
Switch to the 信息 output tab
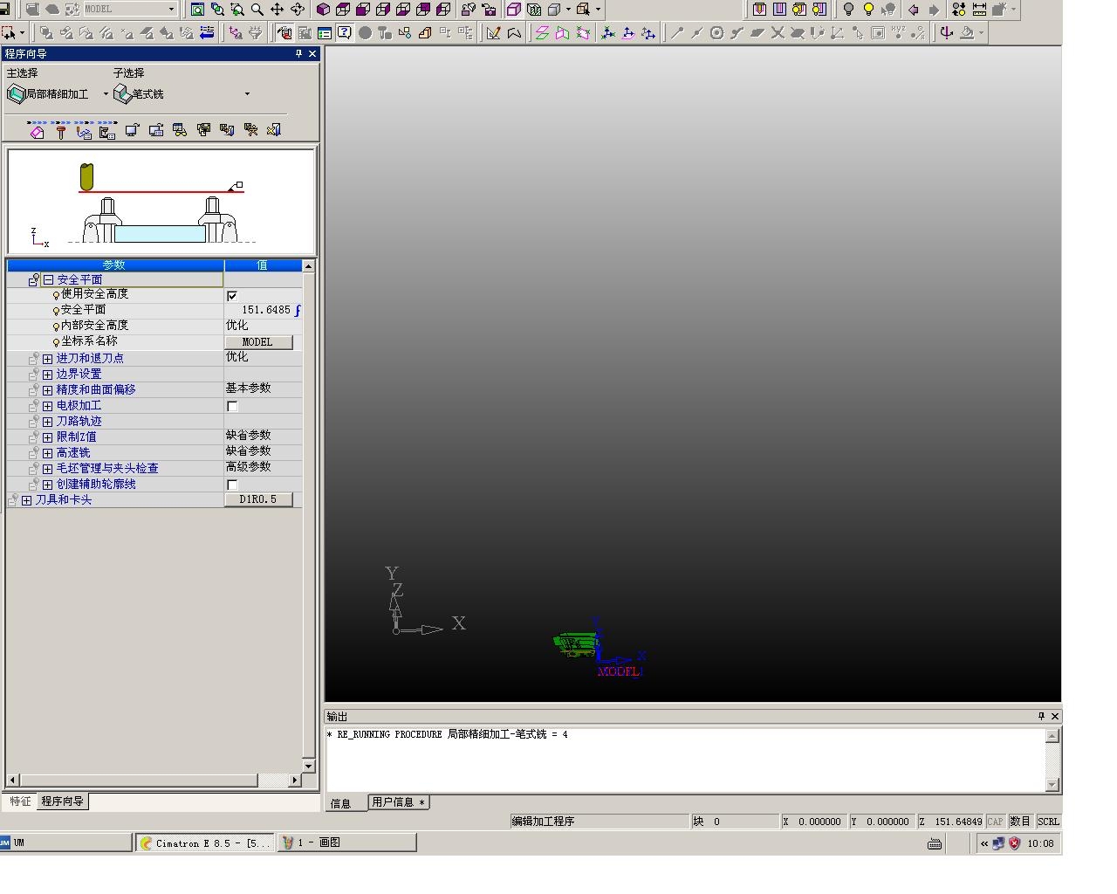tap(340, 803)
